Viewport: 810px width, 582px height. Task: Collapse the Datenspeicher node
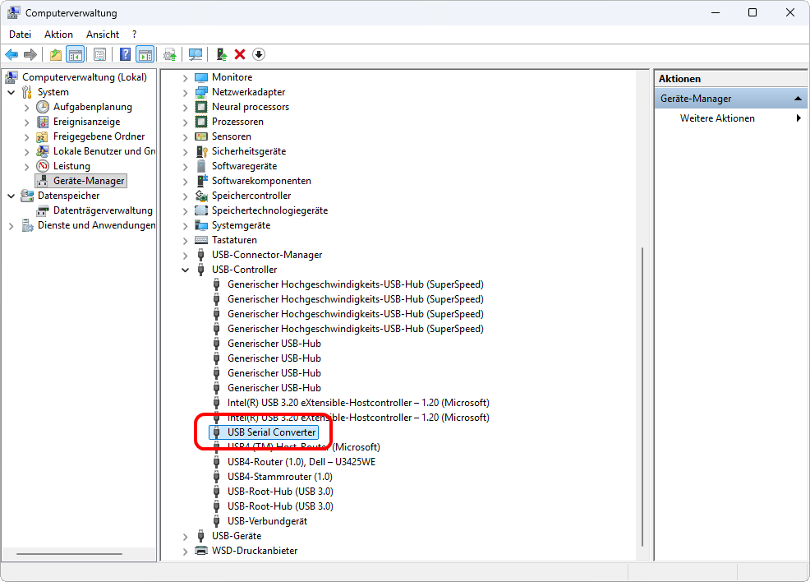point(12,196)
